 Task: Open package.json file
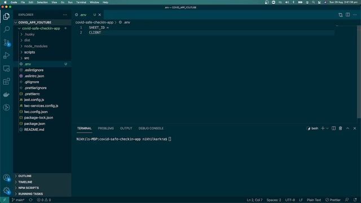[x=42, y=123]
